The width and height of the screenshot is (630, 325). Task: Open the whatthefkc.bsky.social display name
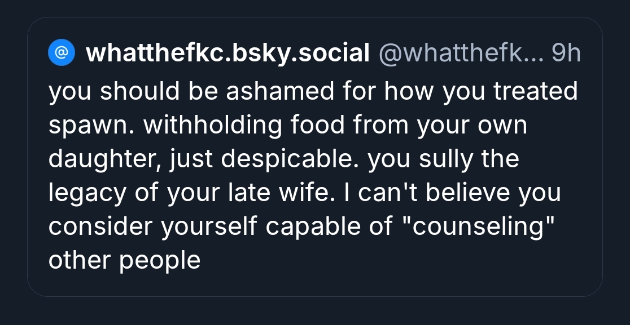tap(228, 54)
